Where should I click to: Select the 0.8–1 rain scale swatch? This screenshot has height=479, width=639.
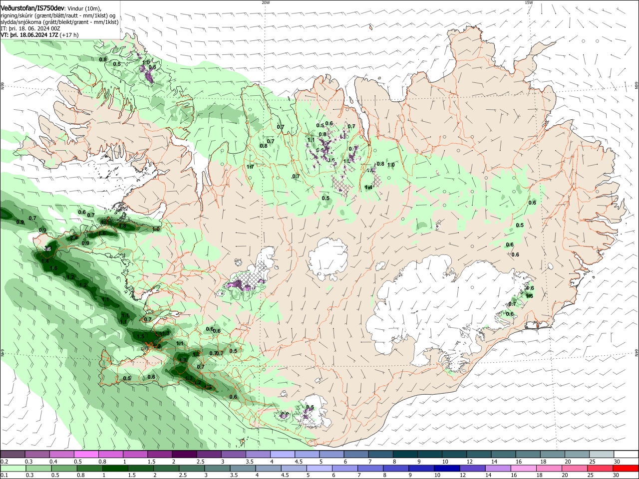coord(89,468)
